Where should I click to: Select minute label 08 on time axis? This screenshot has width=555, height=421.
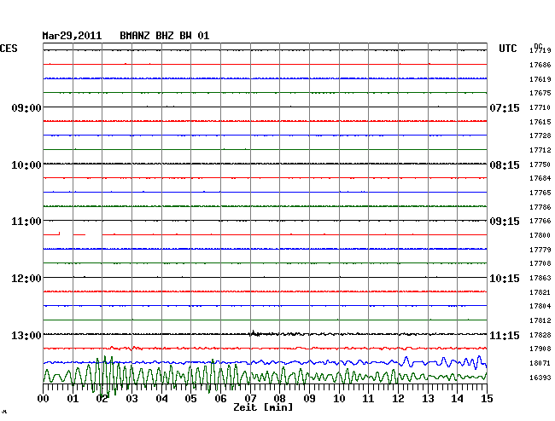tap(279, 399)
